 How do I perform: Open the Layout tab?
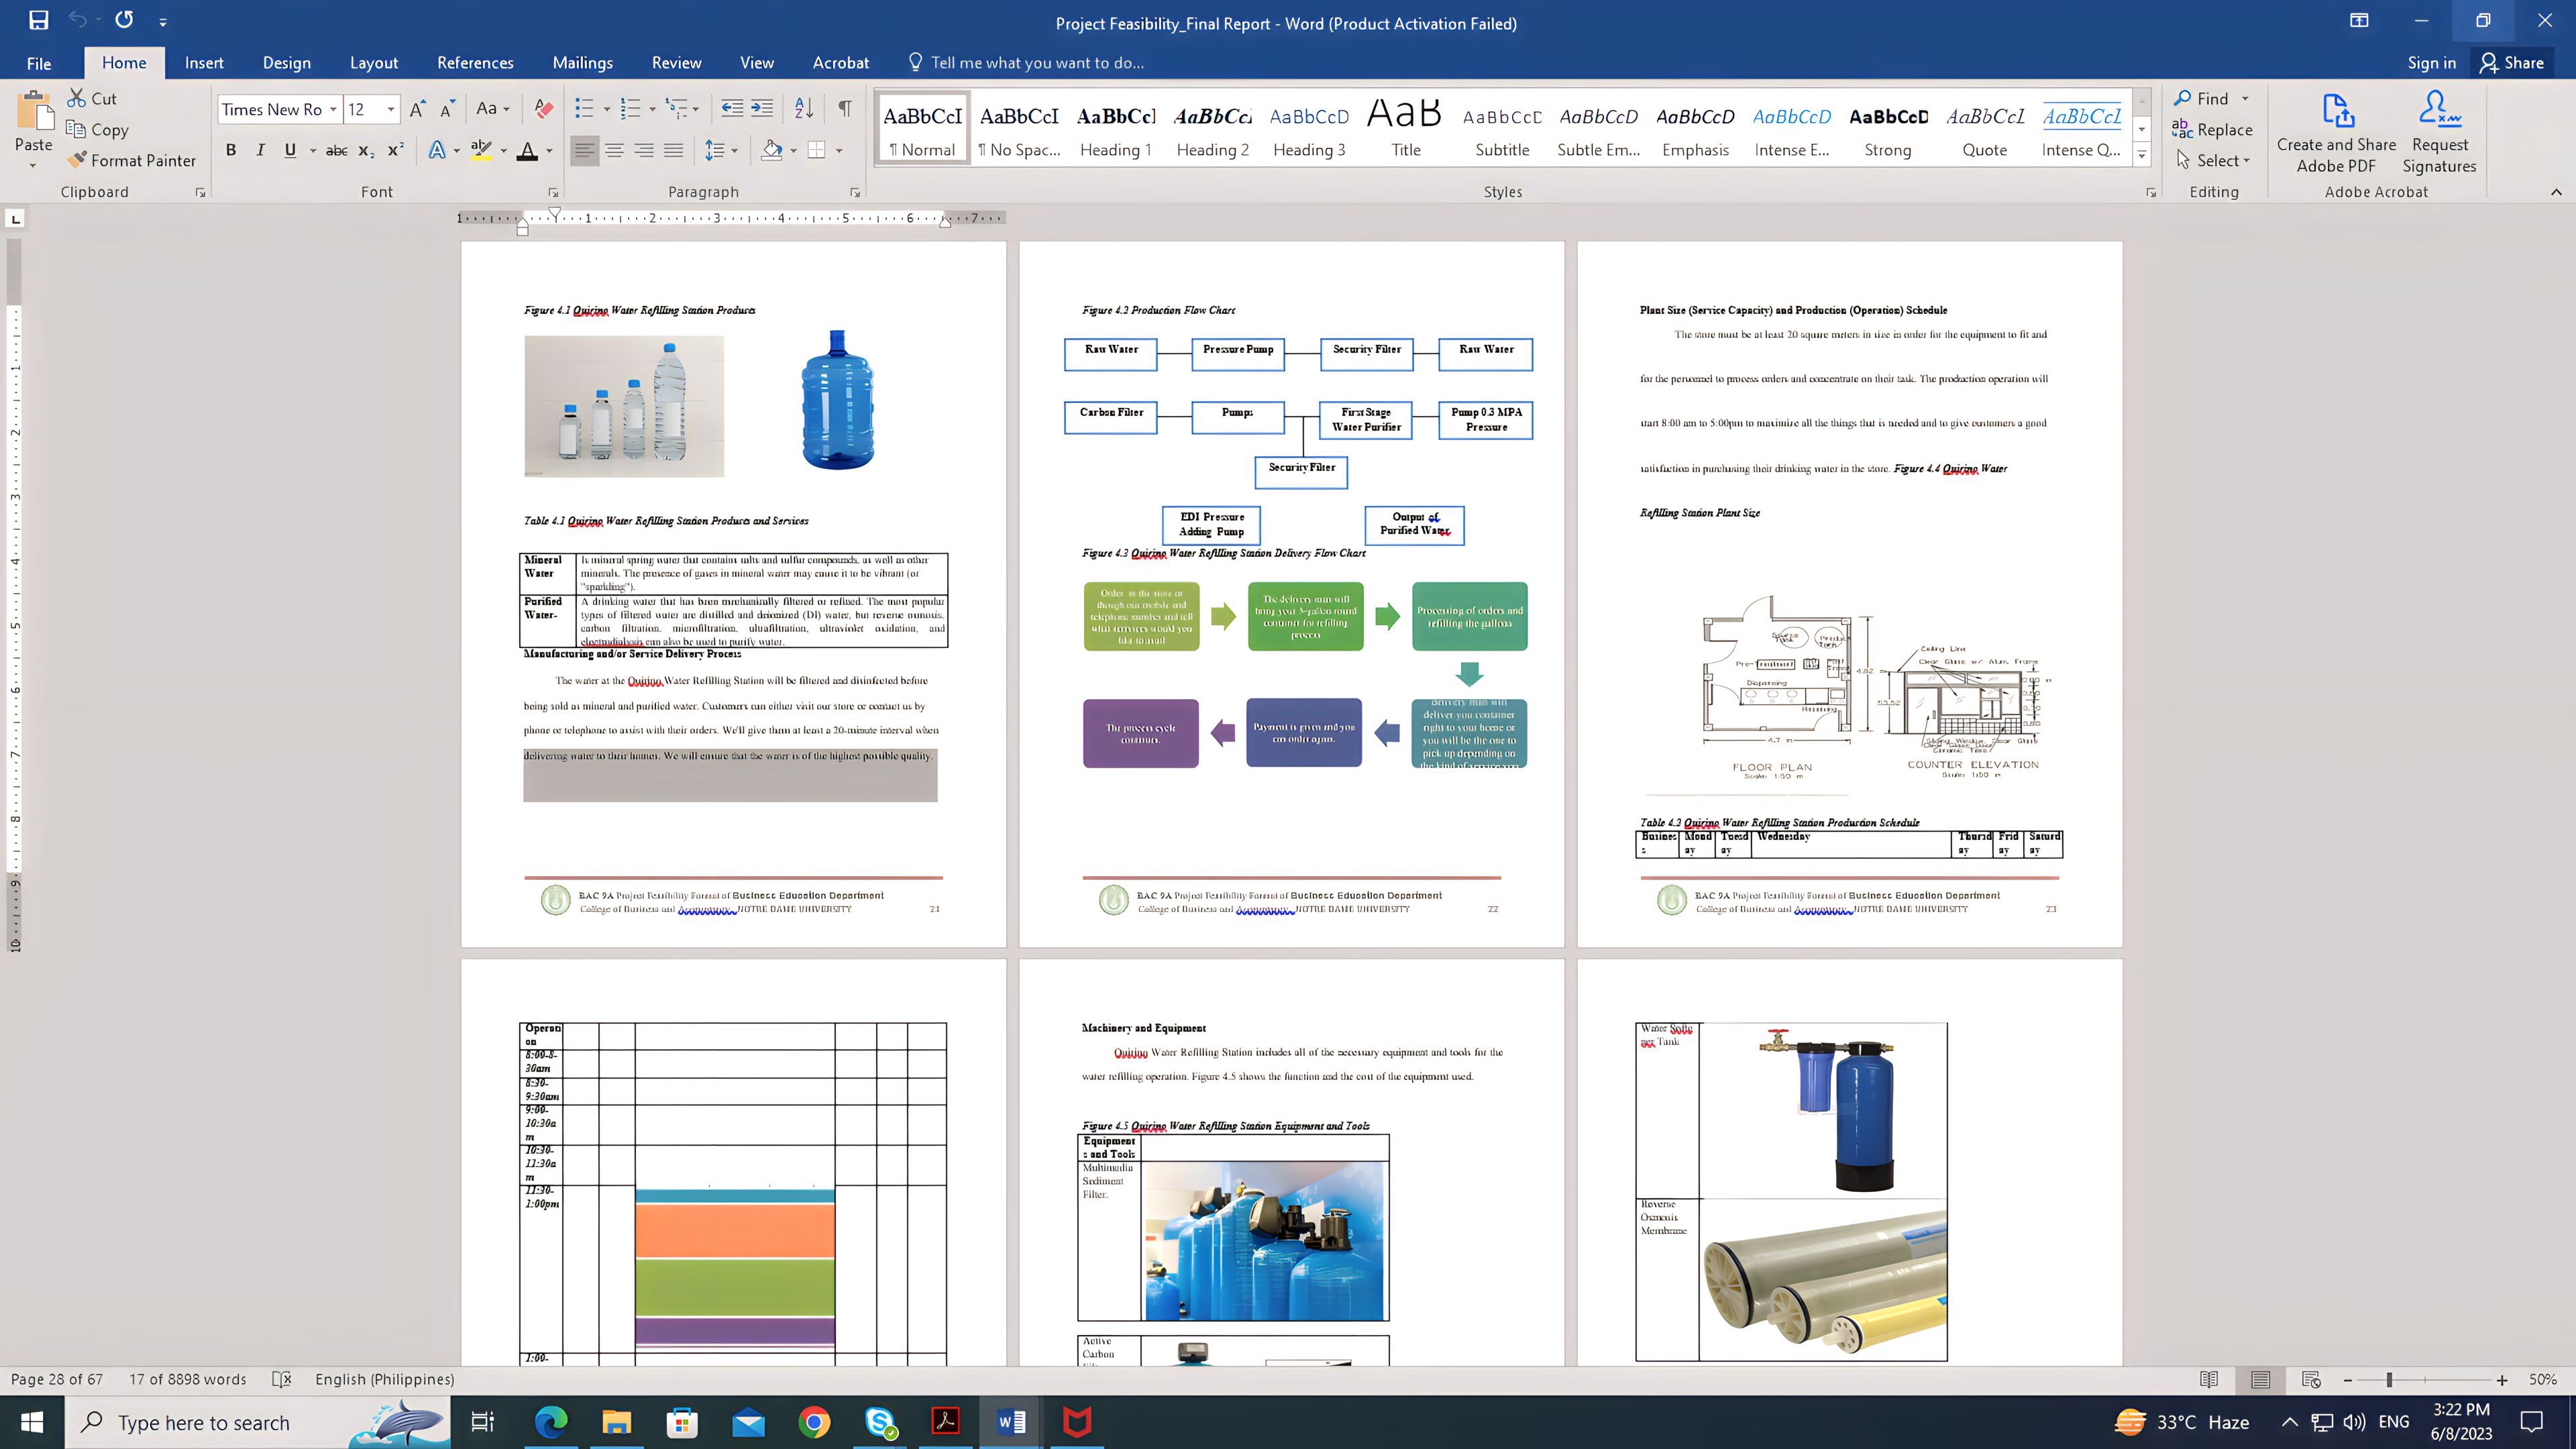point(374,62)
